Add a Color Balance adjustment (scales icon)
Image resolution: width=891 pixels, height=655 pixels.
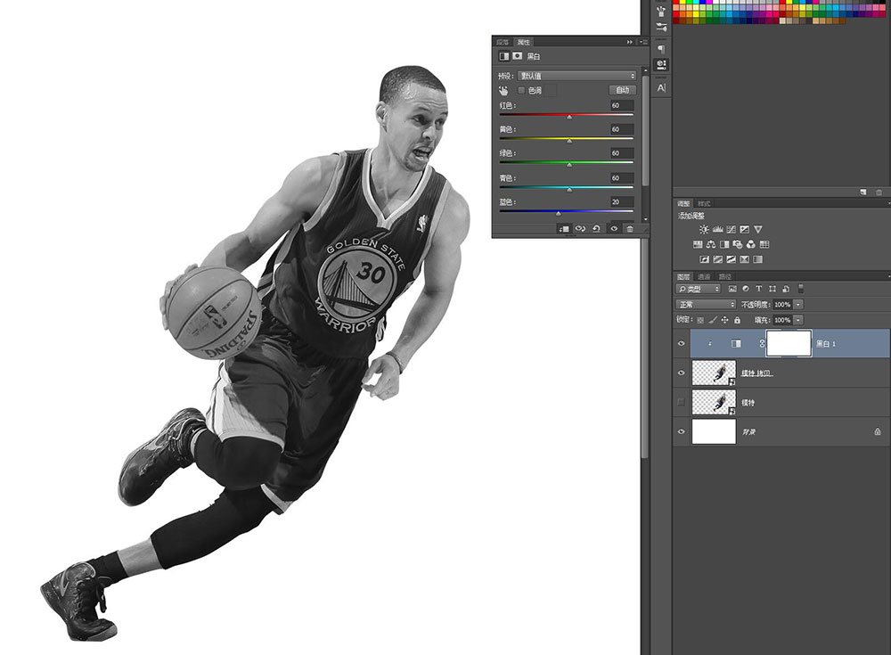[x=711, y=244]
